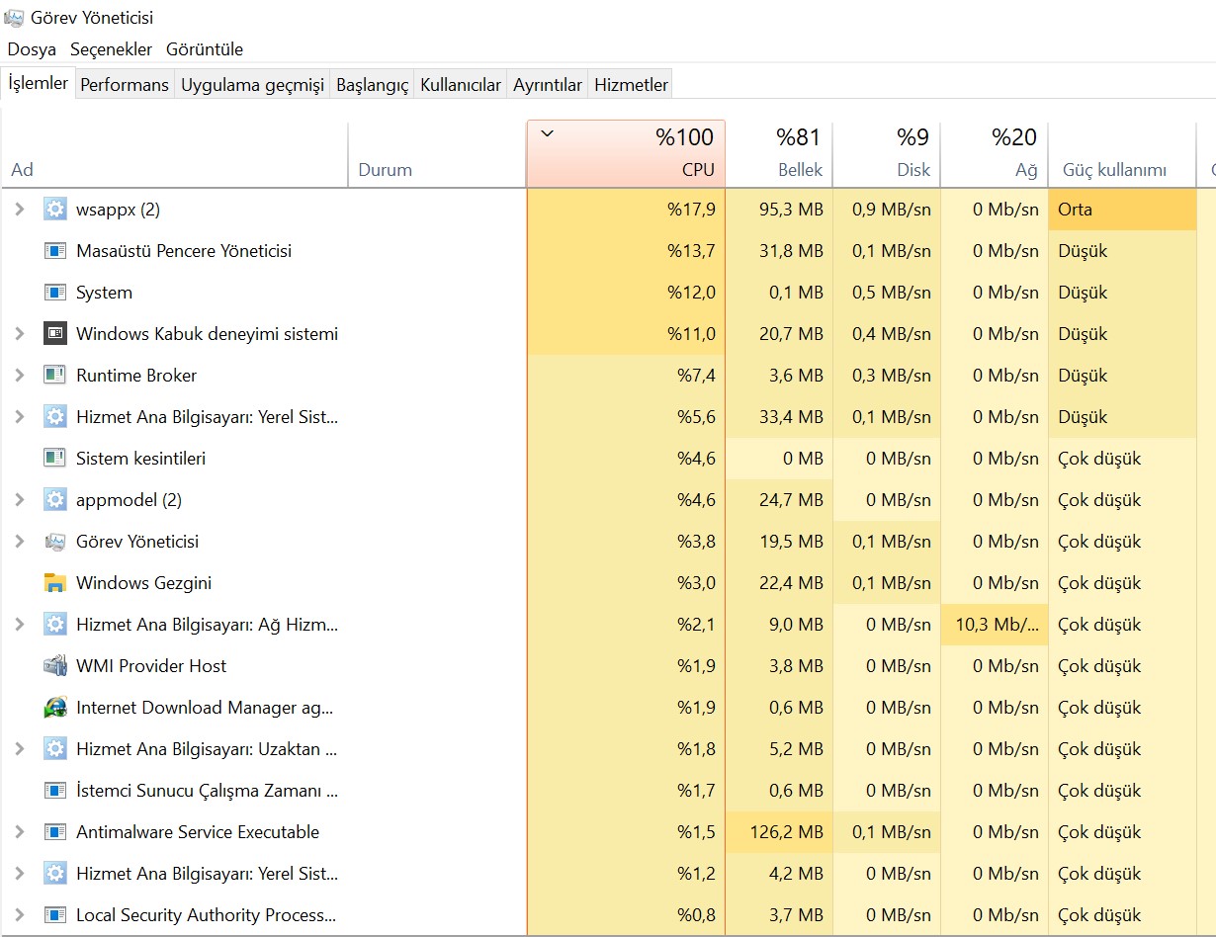Click the Masaüstü Pencere Yöneticisi process icon
This screenshot has width=1216, height=937.
click(55, 251)
